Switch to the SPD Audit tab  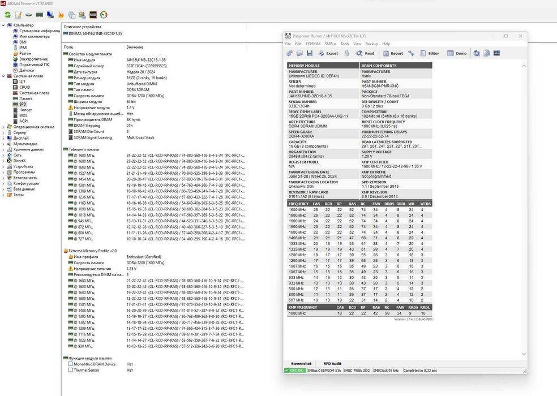[x=332, y=364]
